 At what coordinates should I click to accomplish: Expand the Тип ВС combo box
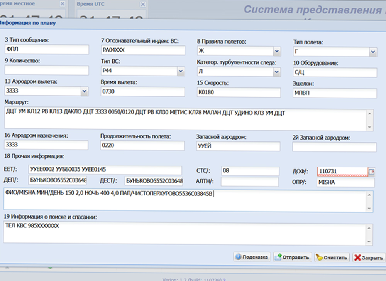(181, 71)
